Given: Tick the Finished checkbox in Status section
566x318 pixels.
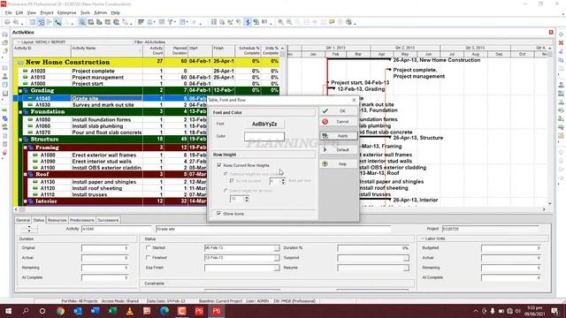Looking at the screenshot, I should [148, 257].
